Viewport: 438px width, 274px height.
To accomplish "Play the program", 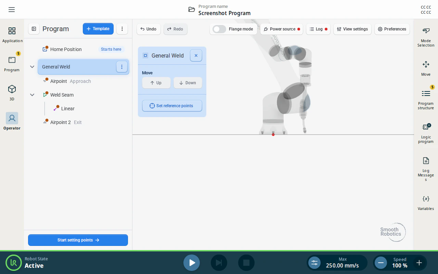I will [192, 263].
